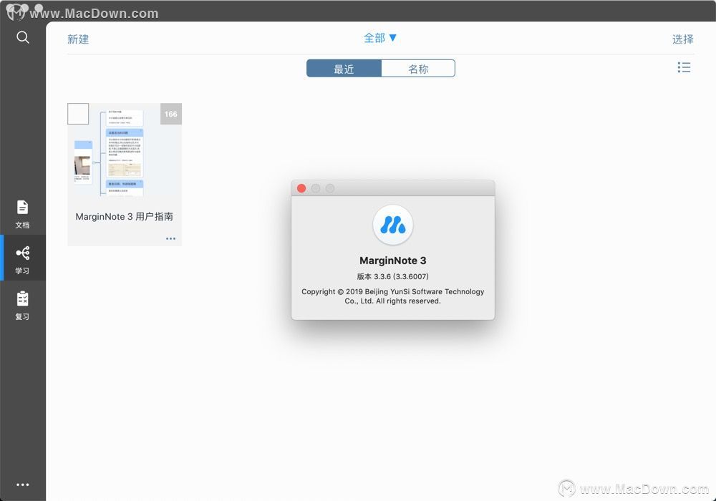
Task: Open the search magnifier in the sidebar
Action: point(22,37)
